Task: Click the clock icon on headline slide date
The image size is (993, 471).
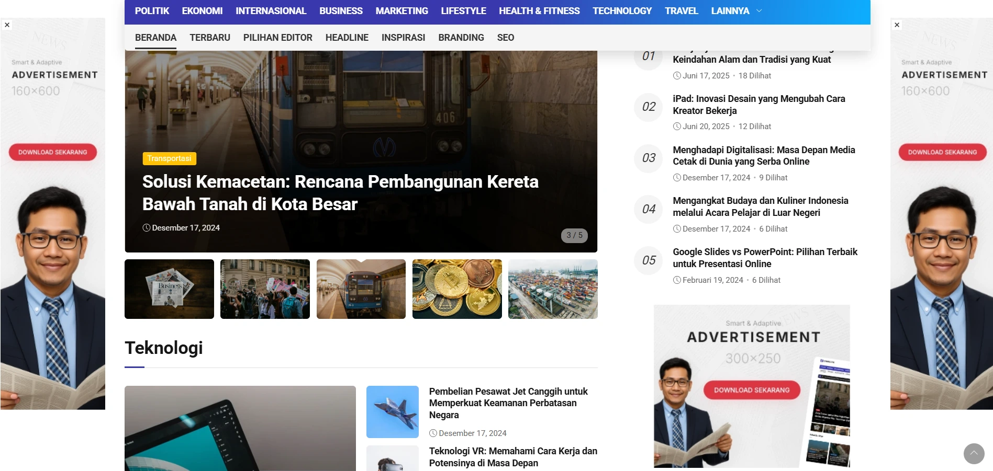Action: click(x=147, y=228)
